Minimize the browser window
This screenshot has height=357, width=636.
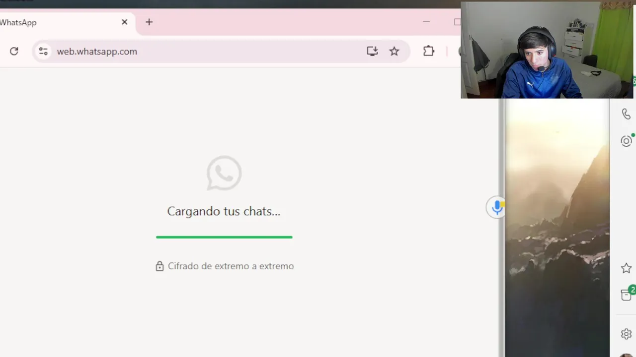[426, 22]
